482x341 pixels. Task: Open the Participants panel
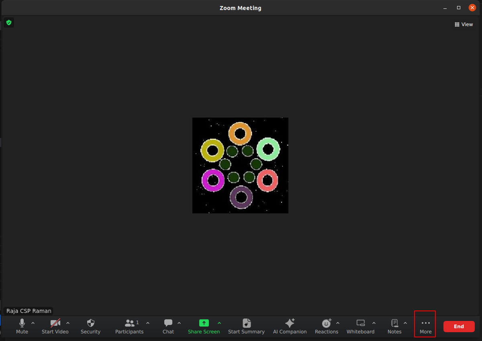[129, 326]
